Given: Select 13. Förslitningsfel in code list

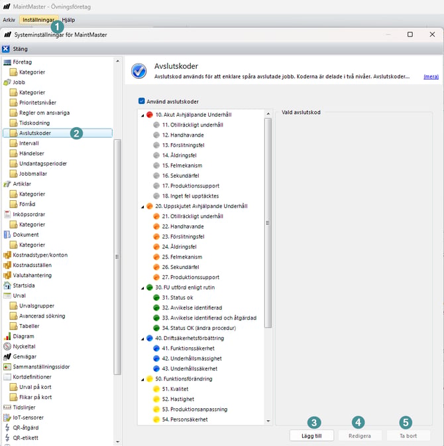Looking at the screenshot, I should (x=183, y=145).
